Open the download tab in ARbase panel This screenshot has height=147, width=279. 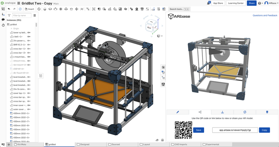click(222, 112)
